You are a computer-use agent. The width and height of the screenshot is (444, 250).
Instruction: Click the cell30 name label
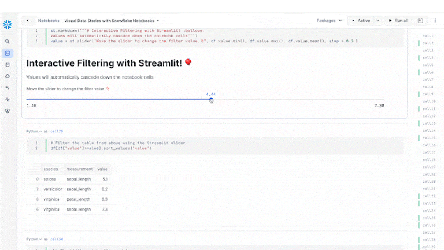tap(57, 239)
